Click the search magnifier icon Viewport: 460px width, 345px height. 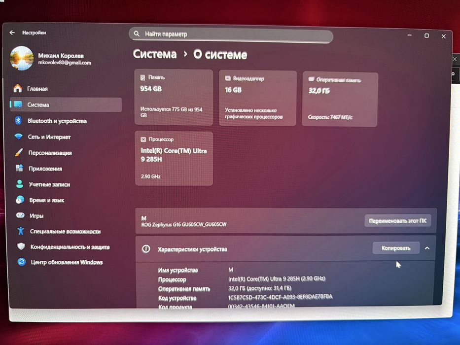pos(137,34)
